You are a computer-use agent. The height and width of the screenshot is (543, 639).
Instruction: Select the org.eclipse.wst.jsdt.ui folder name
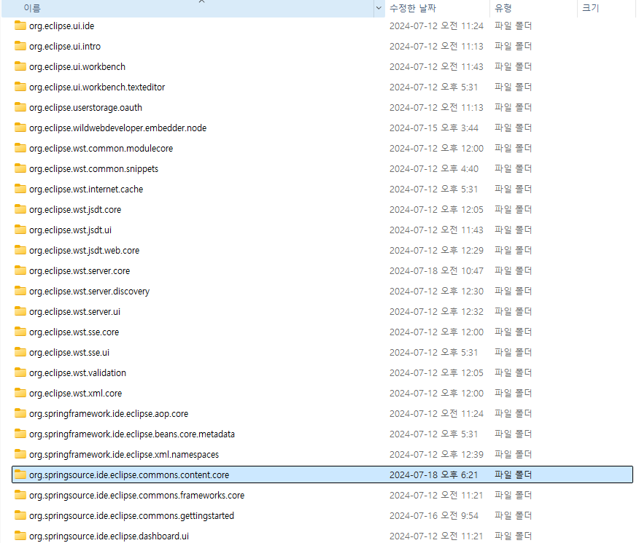[70, 230]
